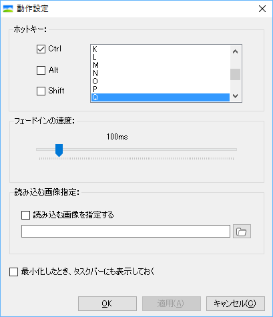Click the key list scrollbar thumb

pos(235,74)
